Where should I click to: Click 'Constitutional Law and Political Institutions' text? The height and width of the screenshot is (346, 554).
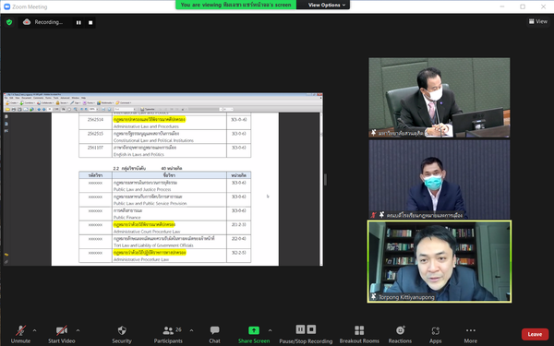tap(153, 140)
